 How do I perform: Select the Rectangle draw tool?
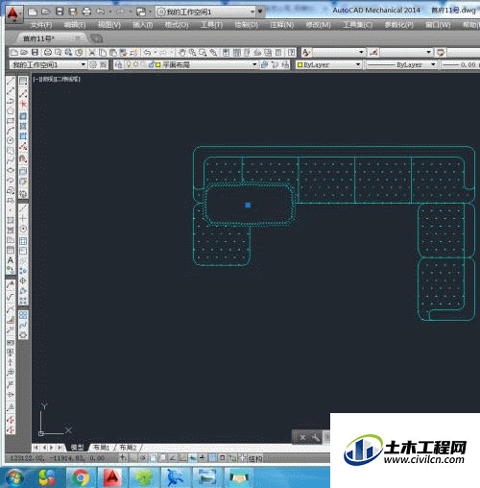11,121
